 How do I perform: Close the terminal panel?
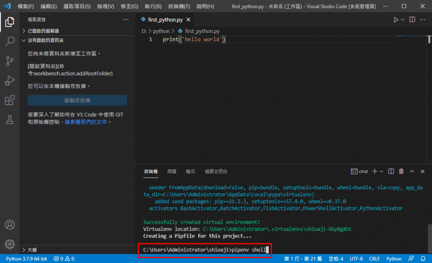[x=423, y=171]
